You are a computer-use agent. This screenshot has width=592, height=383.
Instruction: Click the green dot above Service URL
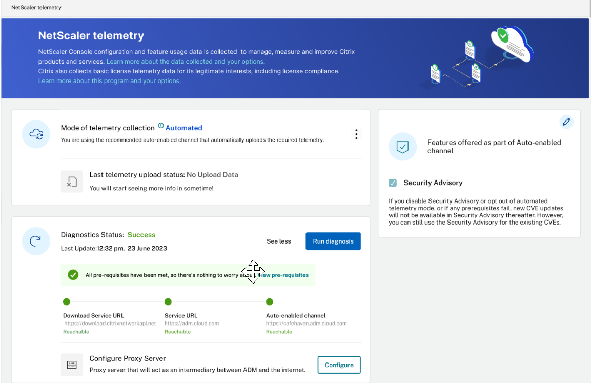[168, 301]
